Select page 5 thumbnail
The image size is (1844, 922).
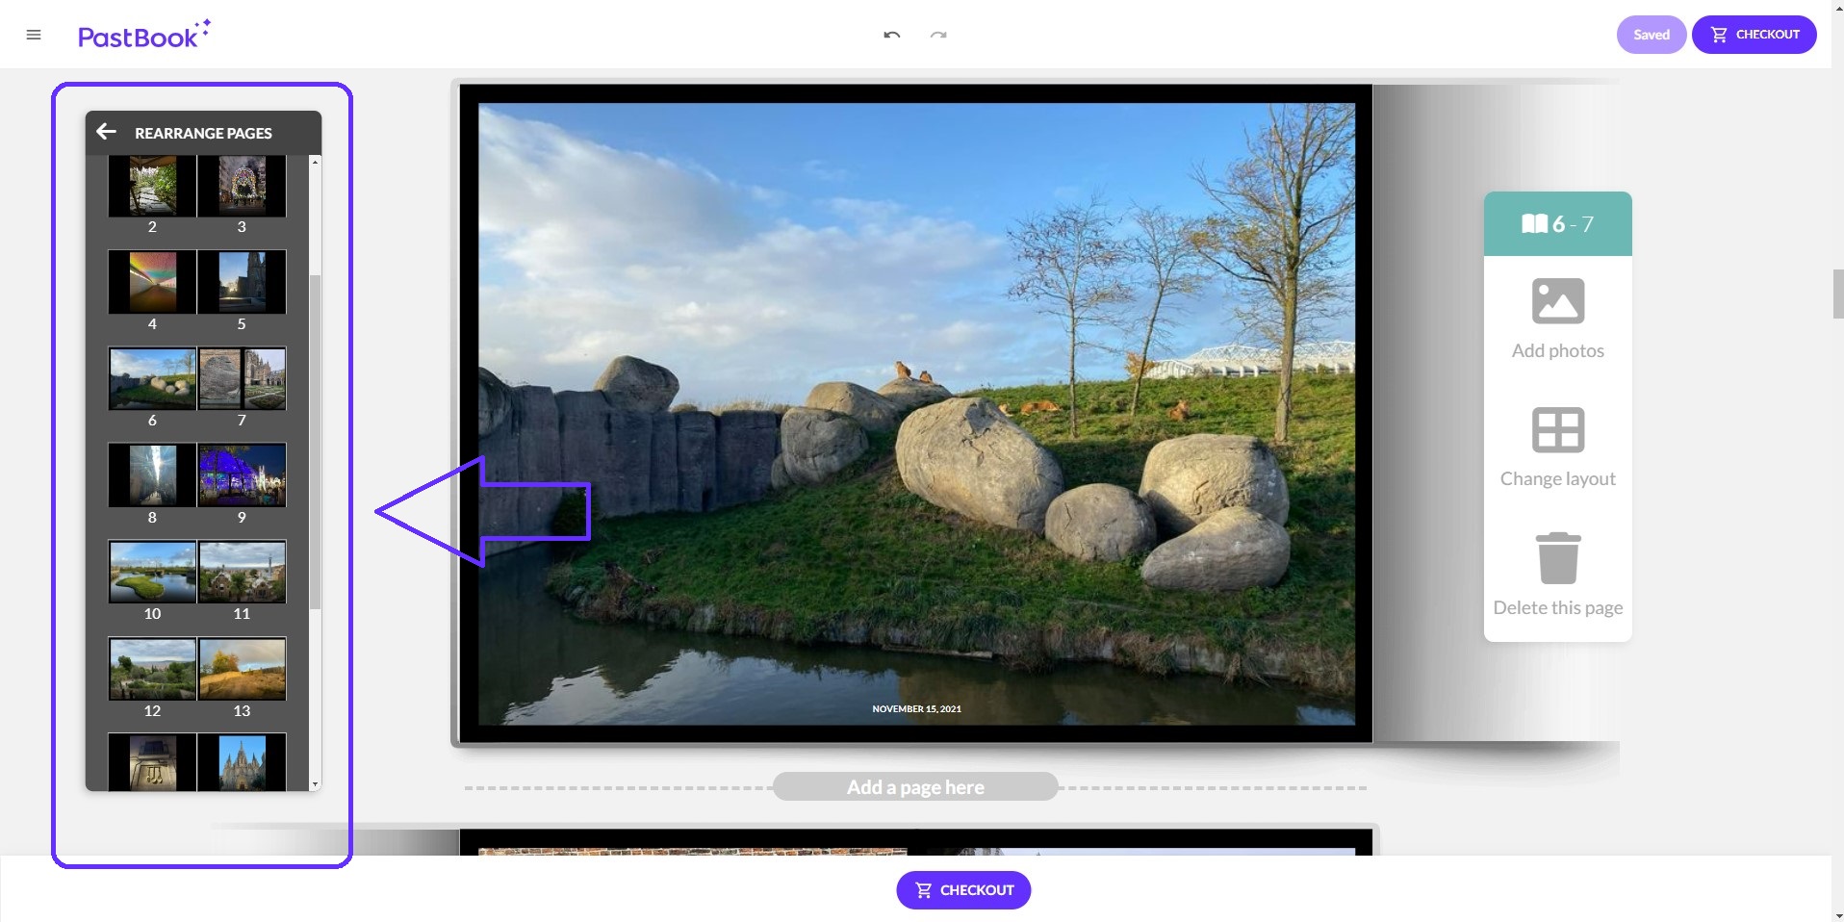(242, 282)
